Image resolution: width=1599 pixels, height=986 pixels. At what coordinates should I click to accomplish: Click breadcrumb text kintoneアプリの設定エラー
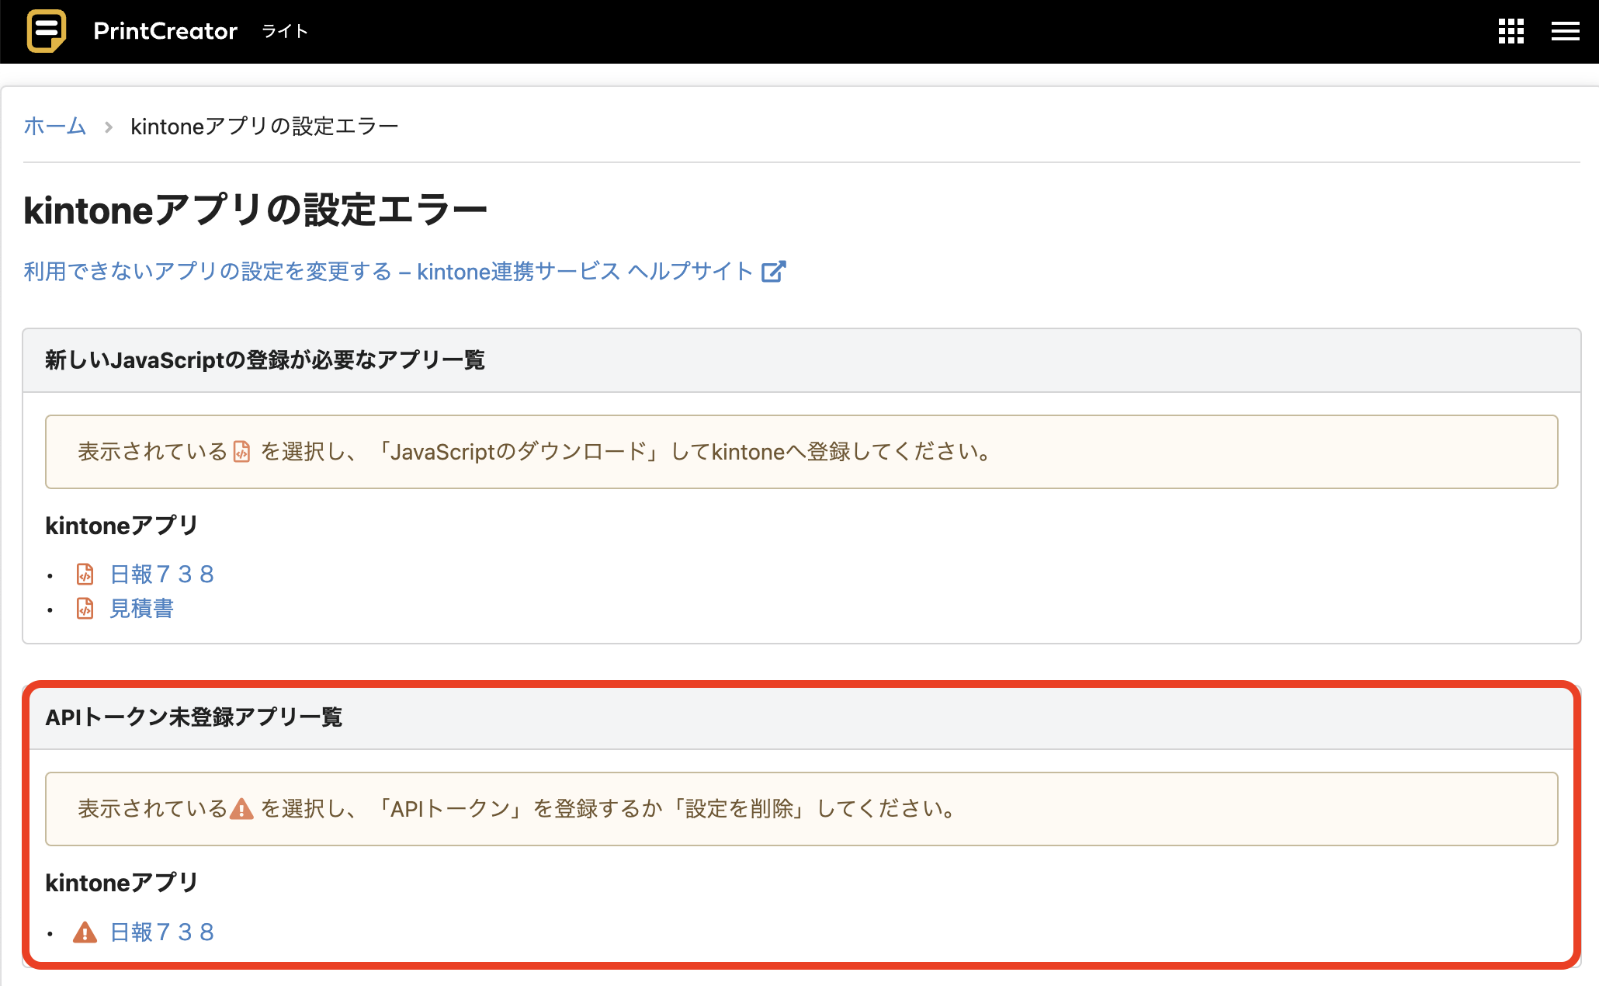[265, 126]
